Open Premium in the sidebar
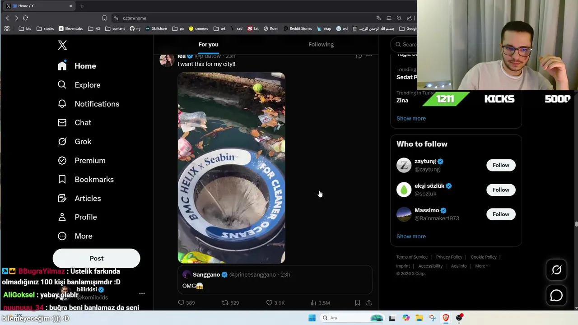This screenshot has height=325, width=578. click(82, 161)
